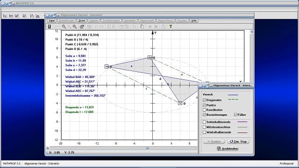Click the first graph icon in MathProf toolbar
The height and width of the screenshot is (168, 299).
(x=5, y=16)
